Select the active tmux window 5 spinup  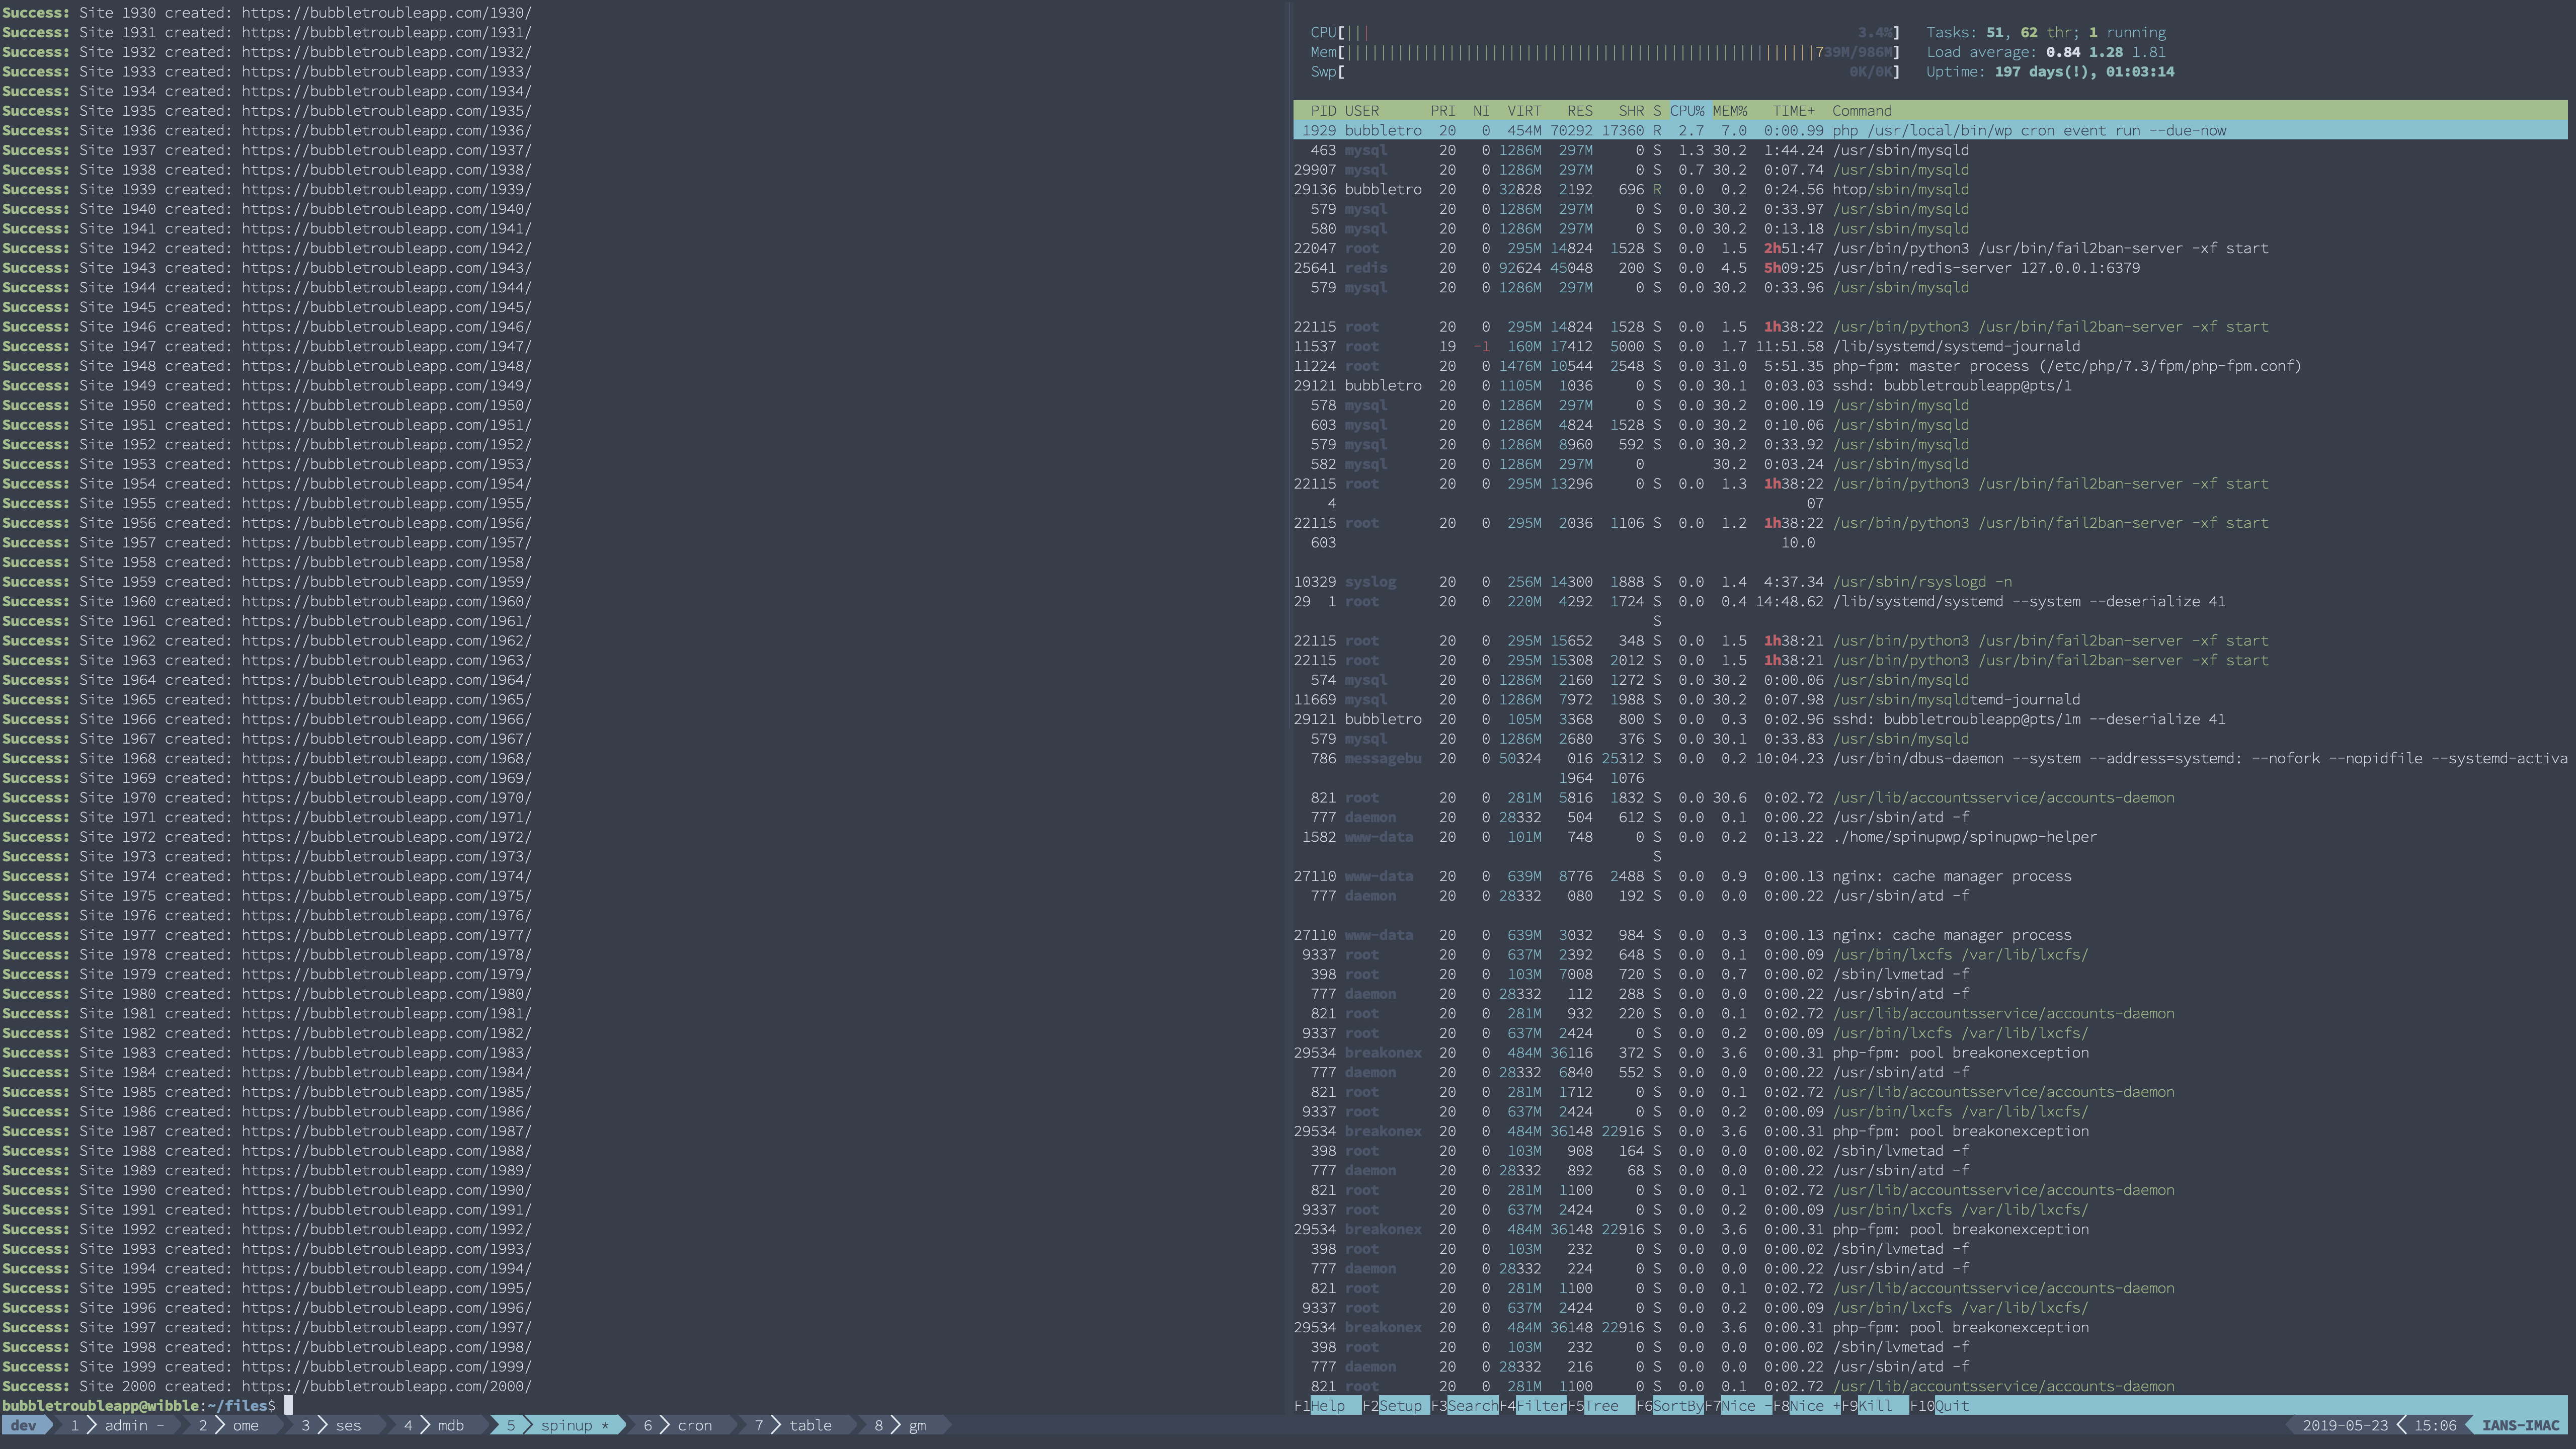point(558,1425)
